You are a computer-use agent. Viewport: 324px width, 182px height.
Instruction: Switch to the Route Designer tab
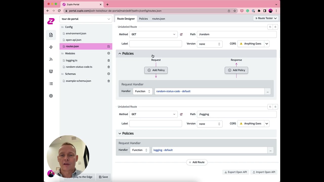pos(126,19)
